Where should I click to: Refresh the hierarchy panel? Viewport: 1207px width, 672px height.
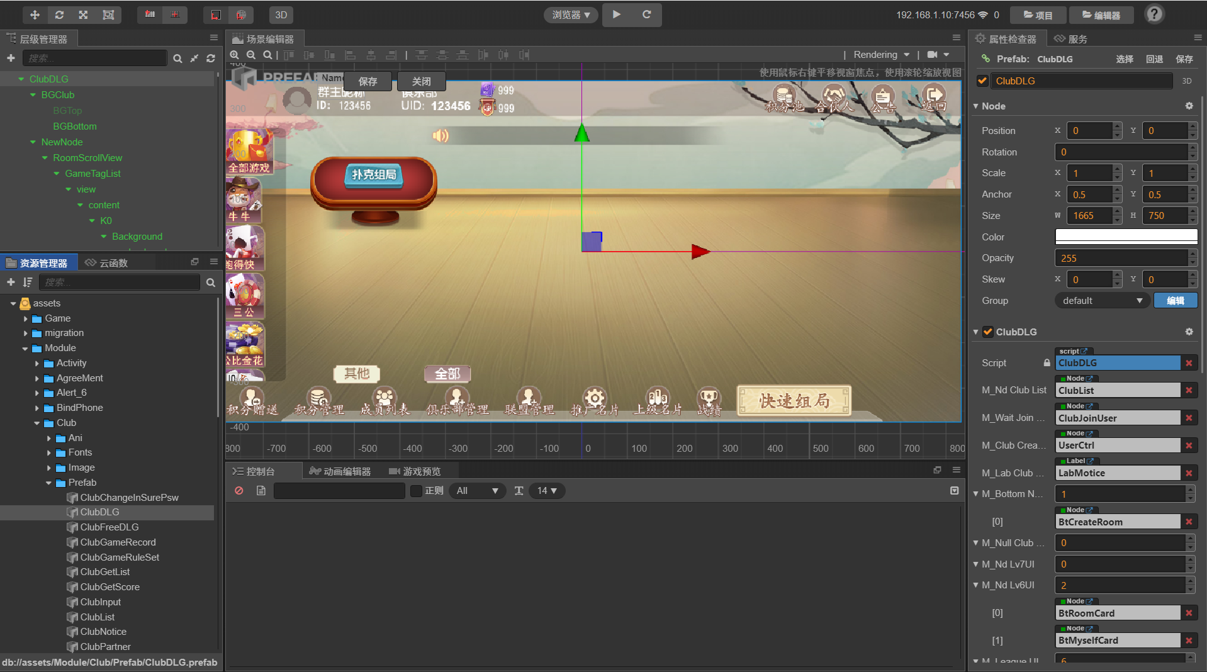tap(211, 59)
